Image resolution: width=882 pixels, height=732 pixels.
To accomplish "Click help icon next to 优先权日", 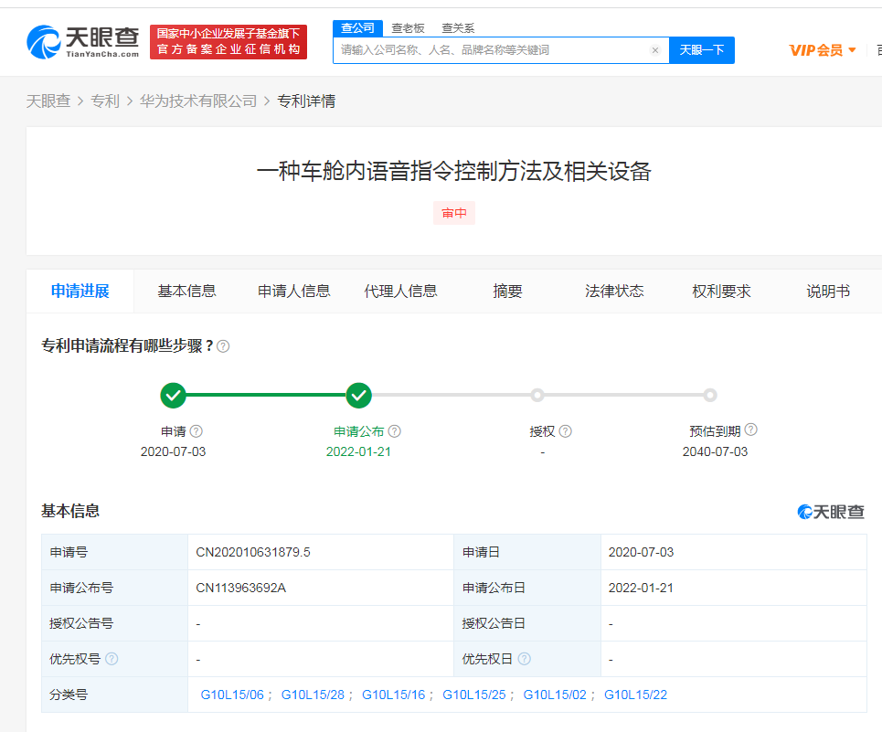I will 525,658.
